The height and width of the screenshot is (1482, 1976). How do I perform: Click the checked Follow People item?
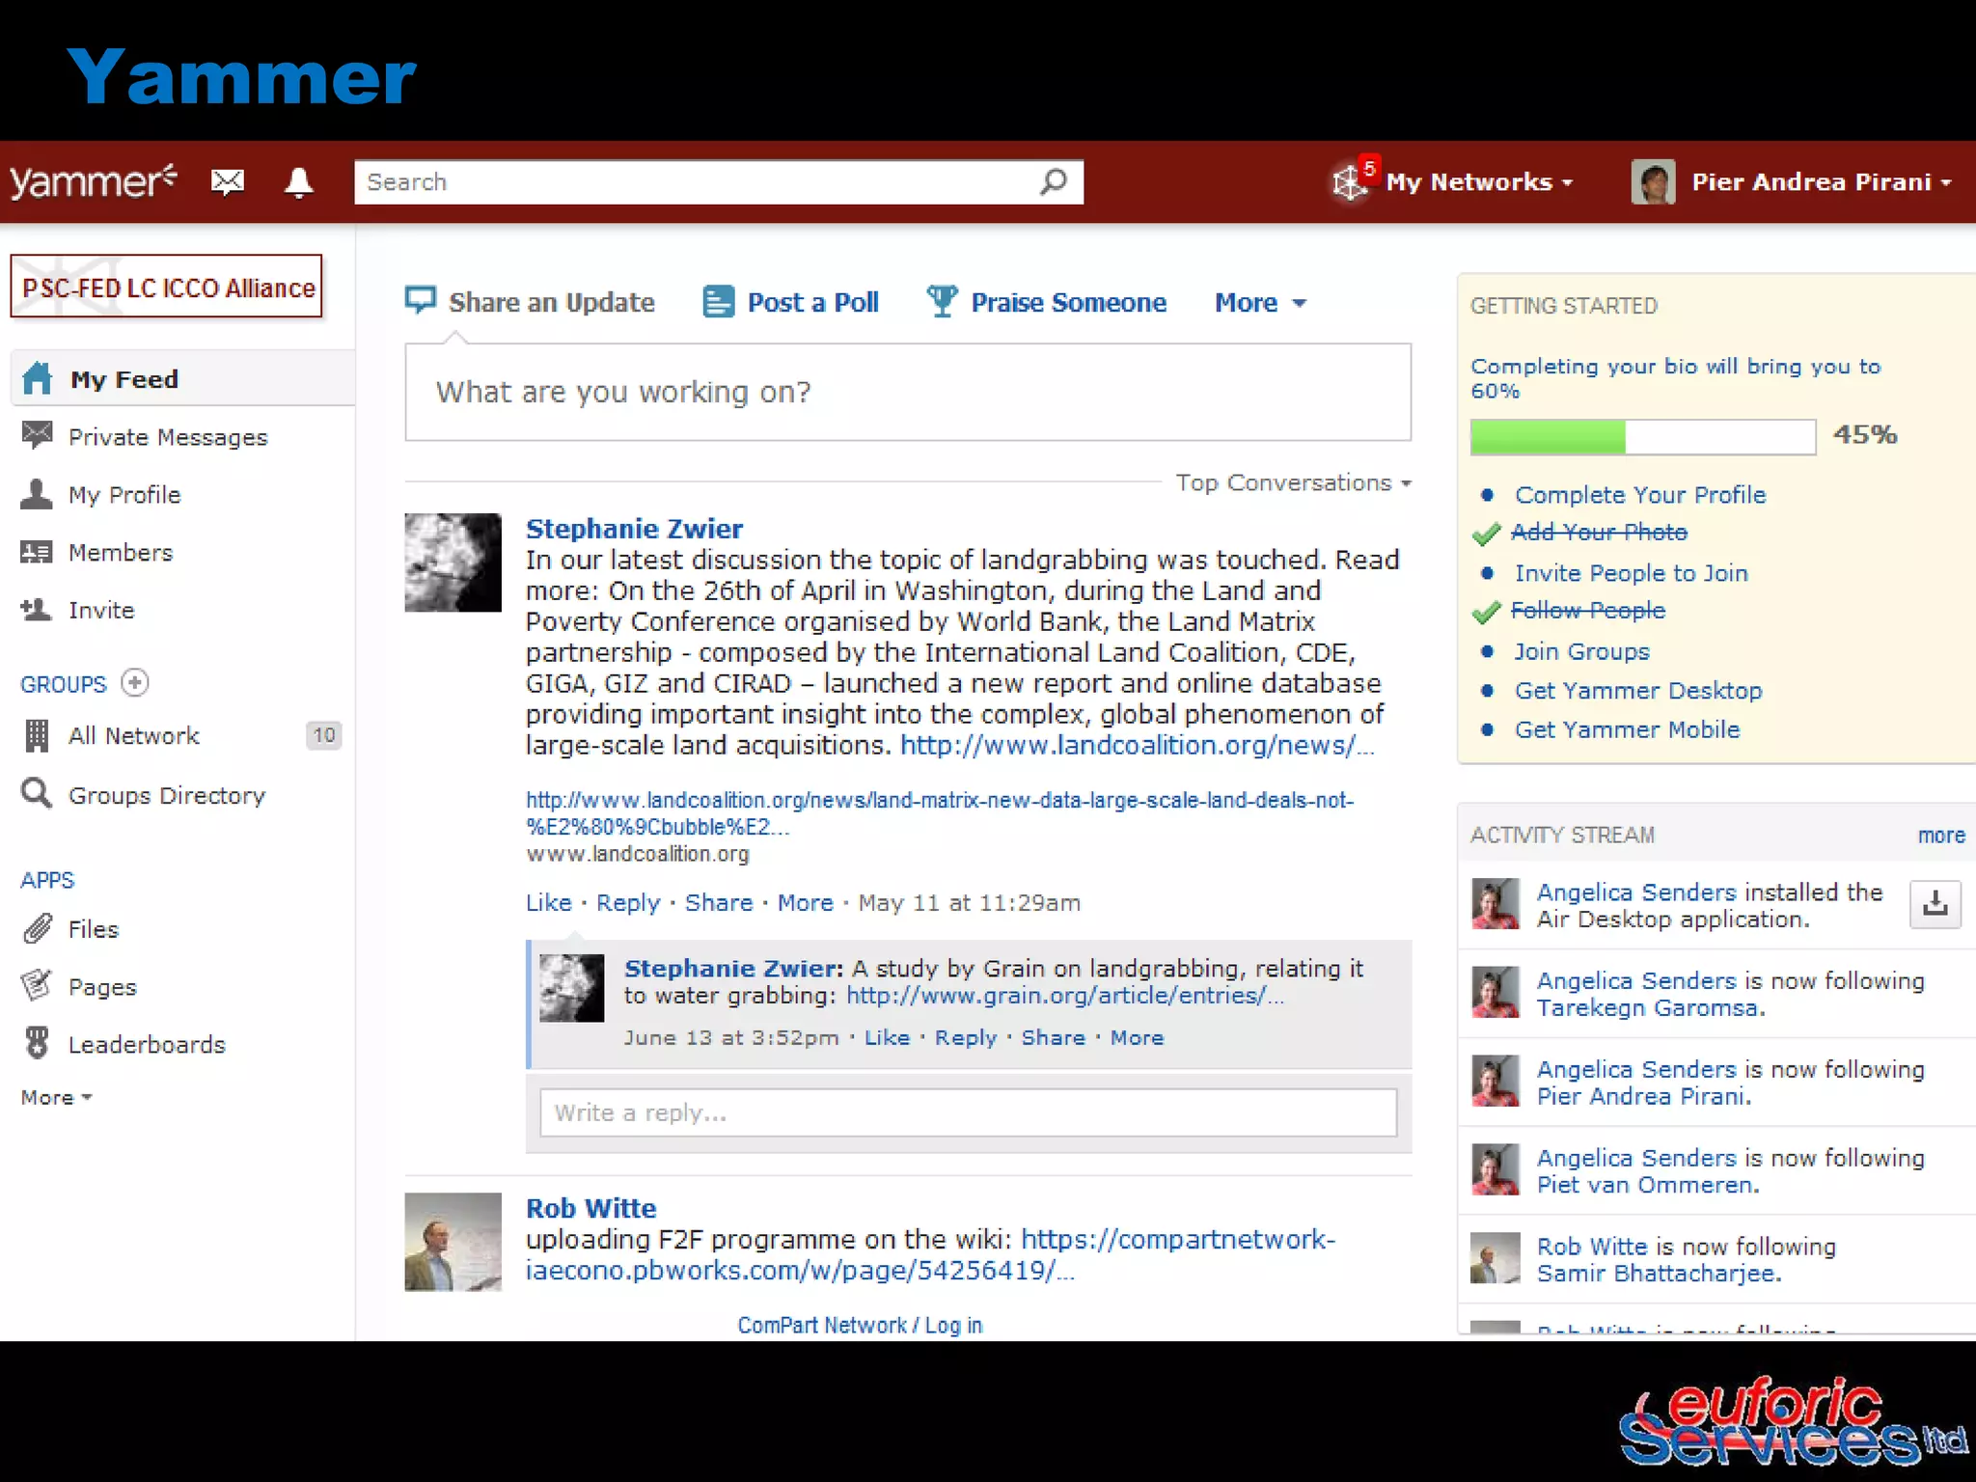coord(1588,610)
